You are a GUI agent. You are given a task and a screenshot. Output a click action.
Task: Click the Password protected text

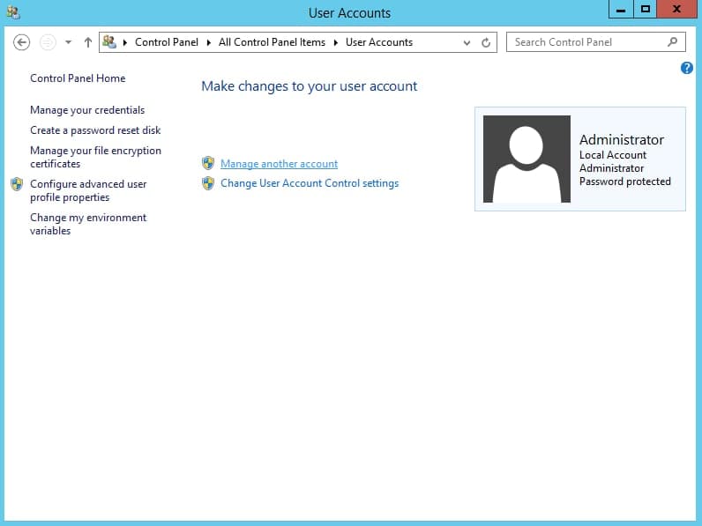tap(624, 182)
